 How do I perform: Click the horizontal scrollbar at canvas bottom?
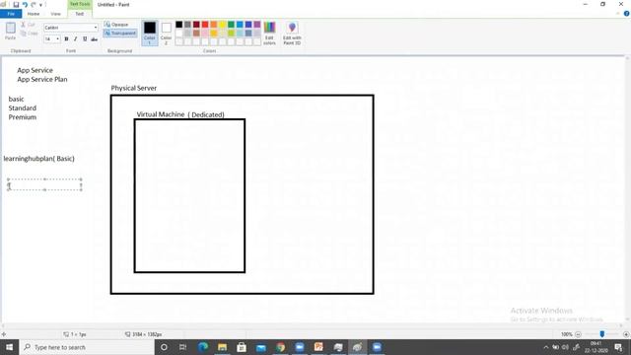coord(314,326)
